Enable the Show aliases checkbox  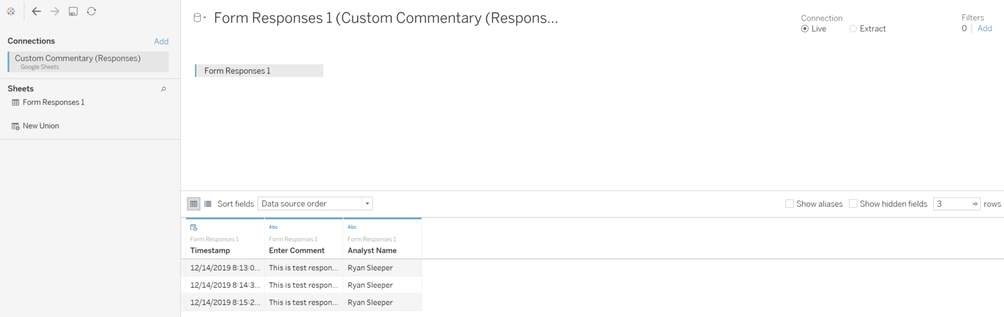789,204
